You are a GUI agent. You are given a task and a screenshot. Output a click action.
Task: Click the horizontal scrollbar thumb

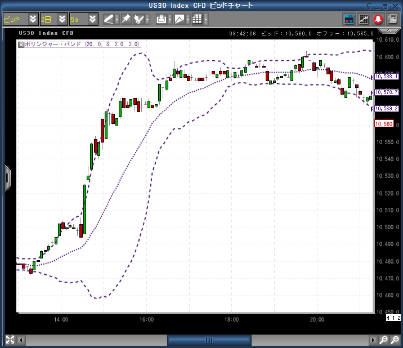pyautogui.click(x=209, y=340)
